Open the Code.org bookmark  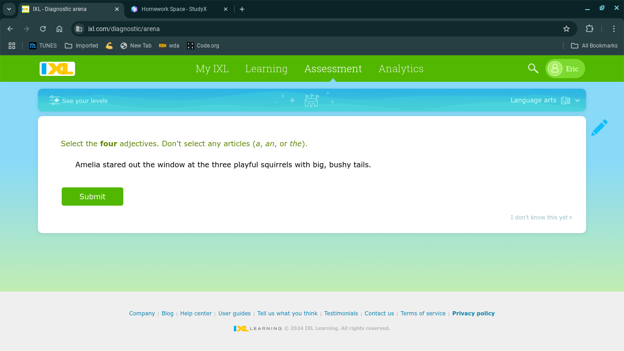click(x=203, y=46)
